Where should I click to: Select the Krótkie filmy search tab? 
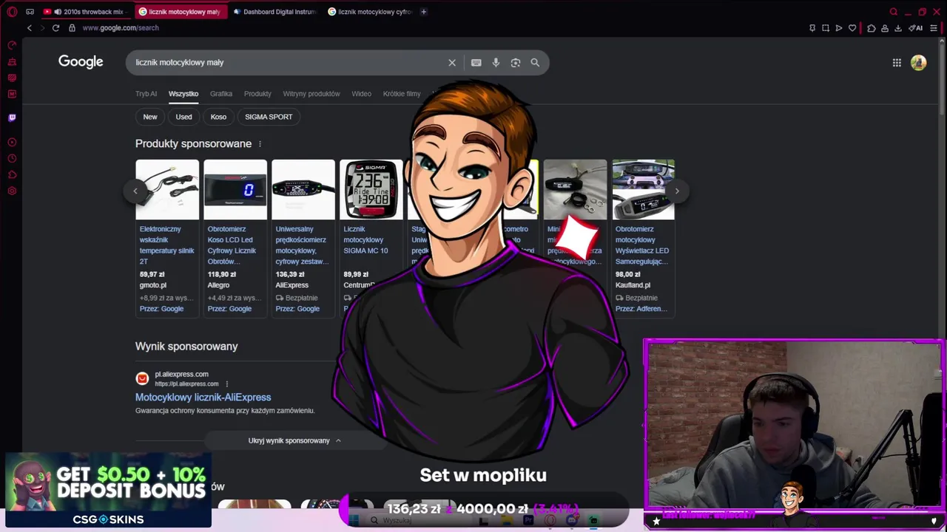pos(402,94)
